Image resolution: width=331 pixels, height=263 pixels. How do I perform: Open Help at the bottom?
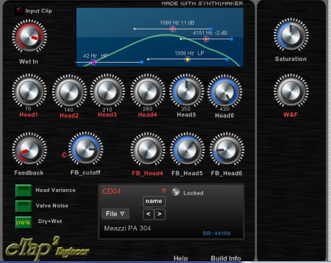click(x=180, y=258)
